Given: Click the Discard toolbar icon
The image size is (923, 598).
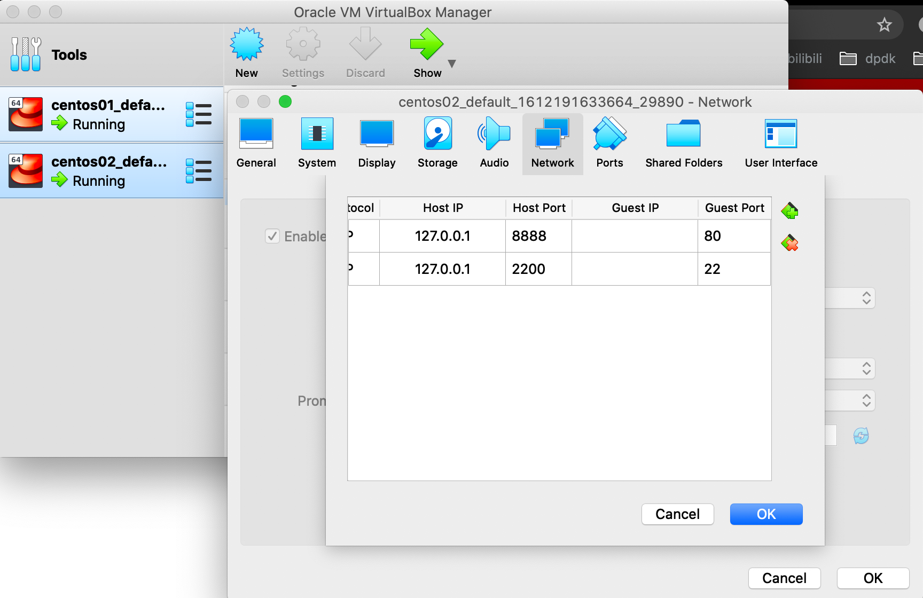Looking at the screenshot, I should point(365,44).
